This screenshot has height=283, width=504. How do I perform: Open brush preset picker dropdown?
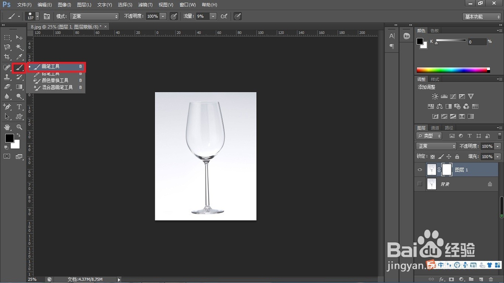coord(38,16)
